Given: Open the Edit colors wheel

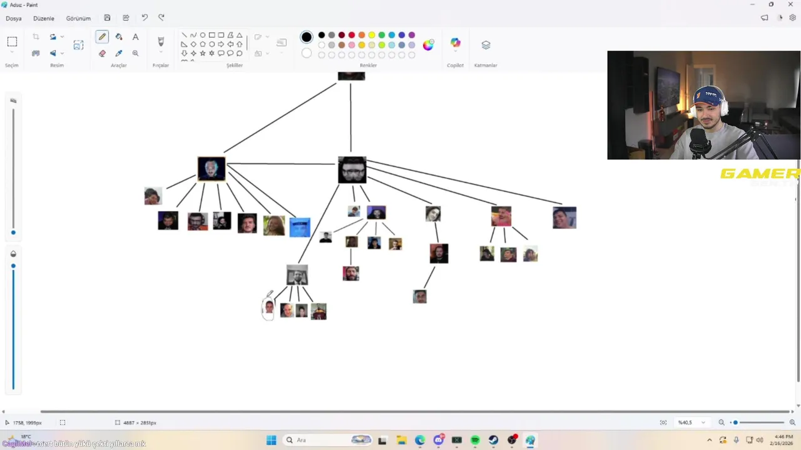Looking at the screenshot, I should [428, 44].
